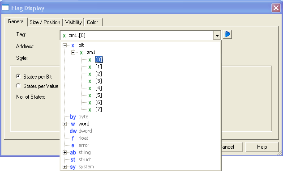The image size is (283, 171).
Task: Select the 'dword' label in tree
Action: click(x=85, y=131)
